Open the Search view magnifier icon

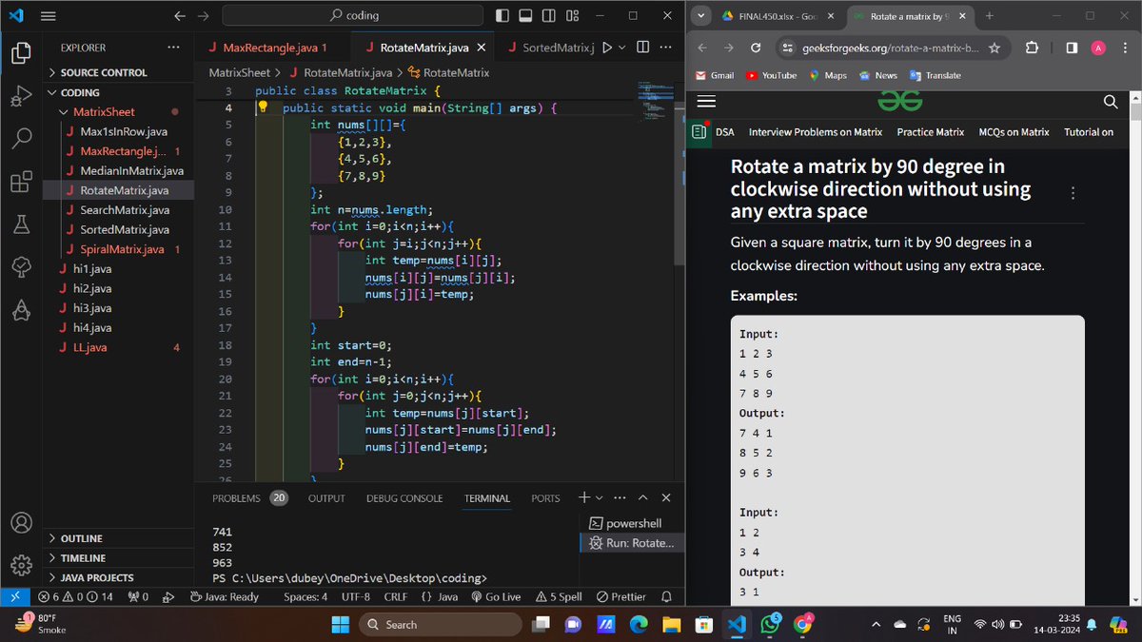[x=21, y=139]
